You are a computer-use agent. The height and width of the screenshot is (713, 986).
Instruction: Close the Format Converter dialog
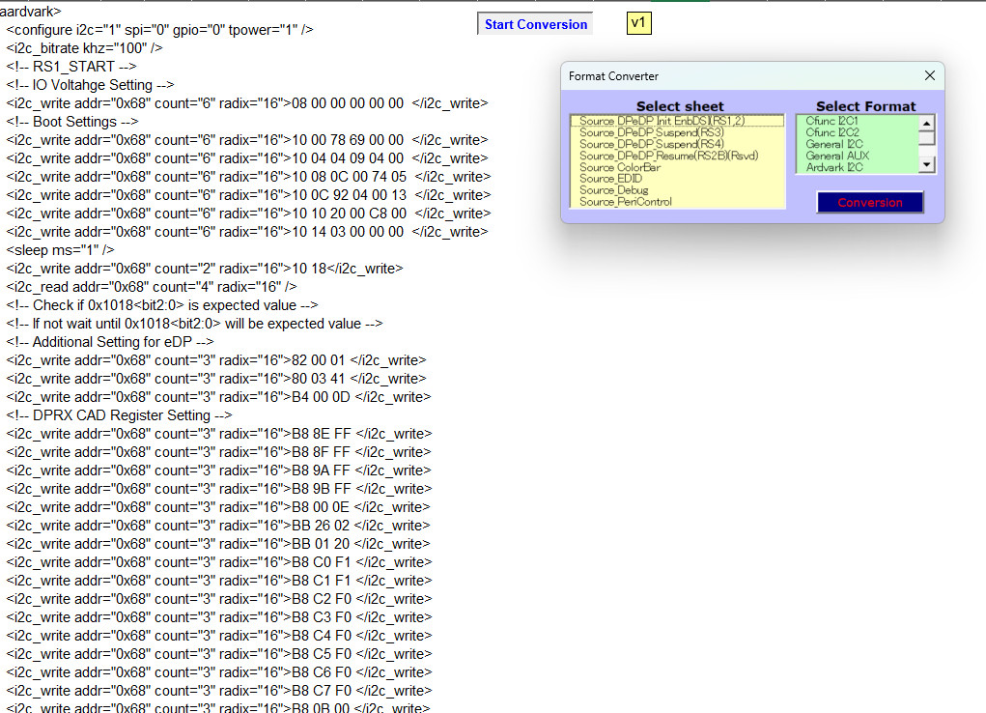[x=929, y=75]
